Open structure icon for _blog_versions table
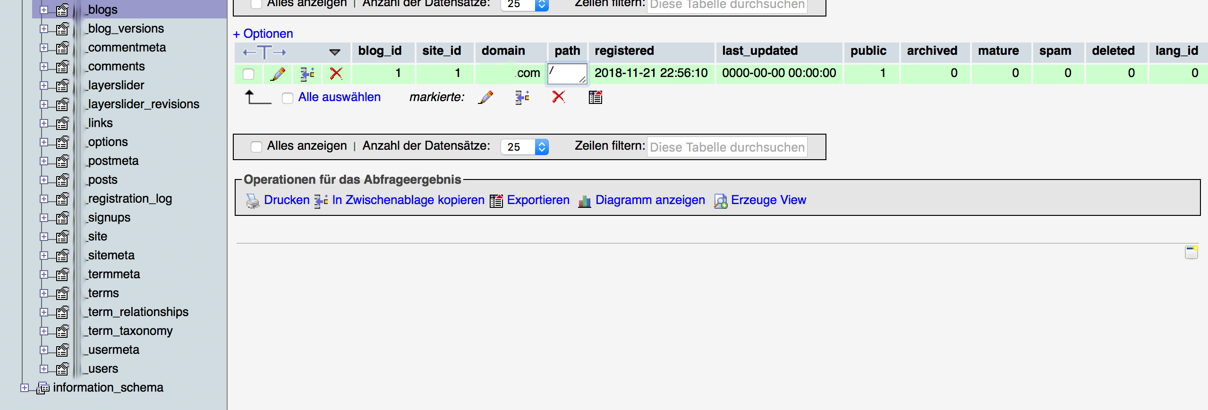Viewport: 1208px width, 410px height. point(62,29)
